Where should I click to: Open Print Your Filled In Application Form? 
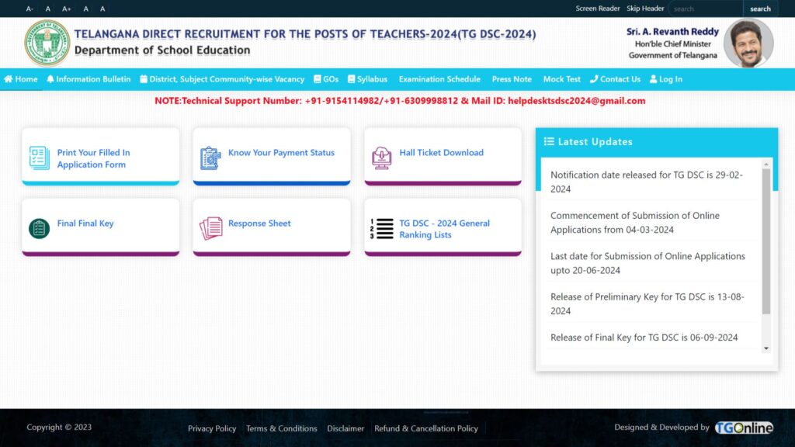tap(93, 158)
